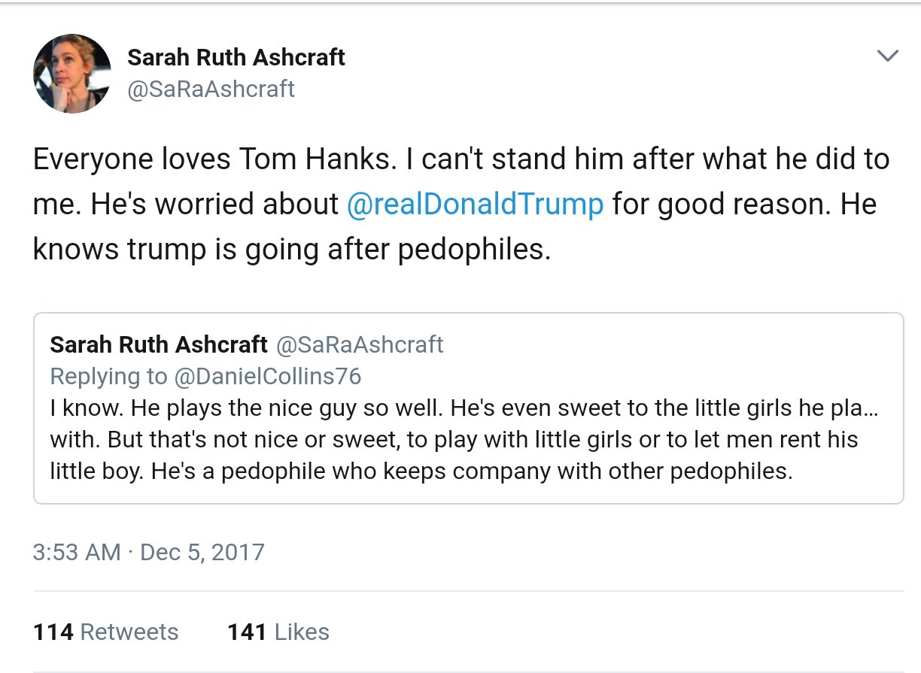Click @SaRaAshcraft handle inside the quoted tweet
921x673 pixels.
360,344
